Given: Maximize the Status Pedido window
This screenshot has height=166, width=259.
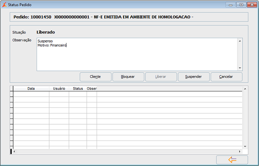Looking at the screenshot, I should coord(241,5).
